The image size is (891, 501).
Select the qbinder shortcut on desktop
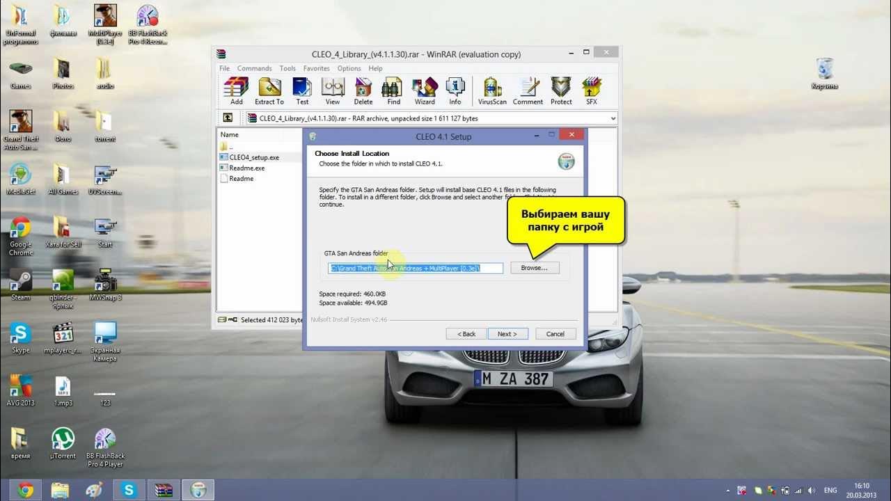63,289
